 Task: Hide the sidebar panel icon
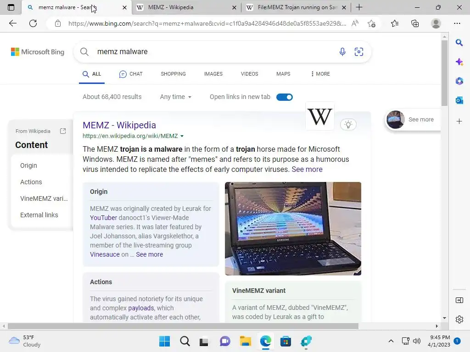coord(459,300)
